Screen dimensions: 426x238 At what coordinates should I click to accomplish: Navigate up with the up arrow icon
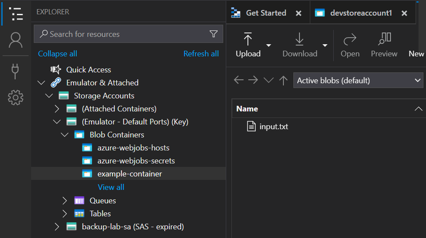(283, 80)
